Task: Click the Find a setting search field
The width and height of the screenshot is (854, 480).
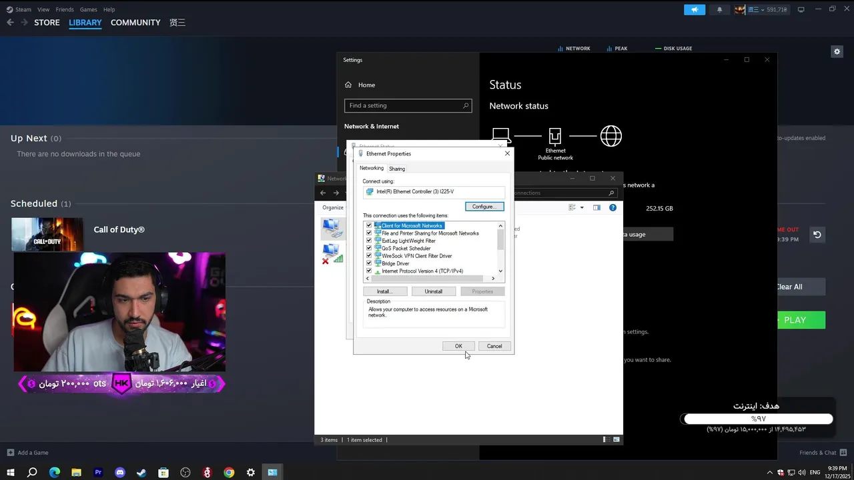Action: tap(408, 105)
